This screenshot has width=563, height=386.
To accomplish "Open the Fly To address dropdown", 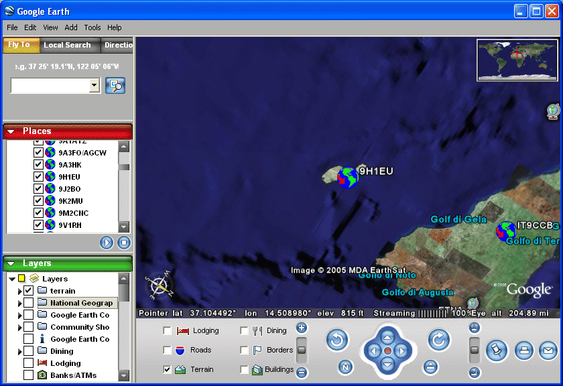I will point(94,85).
